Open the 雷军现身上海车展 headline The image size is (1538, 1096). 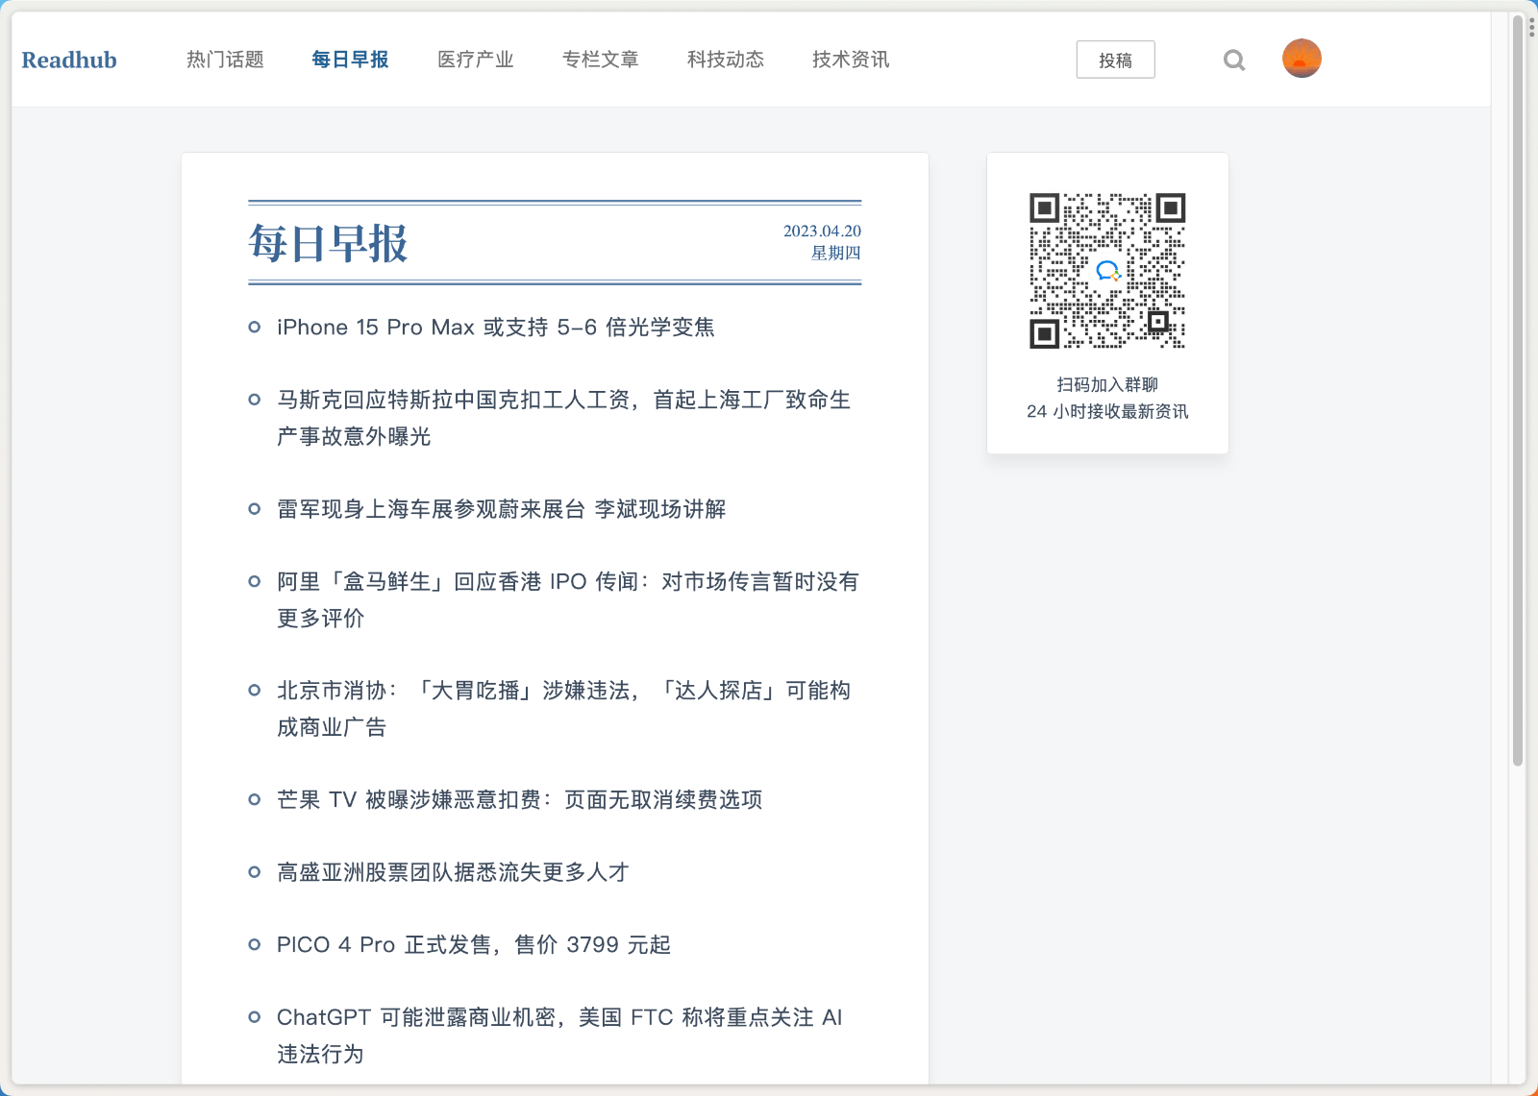pyautogui.click(x=500, y=510)
